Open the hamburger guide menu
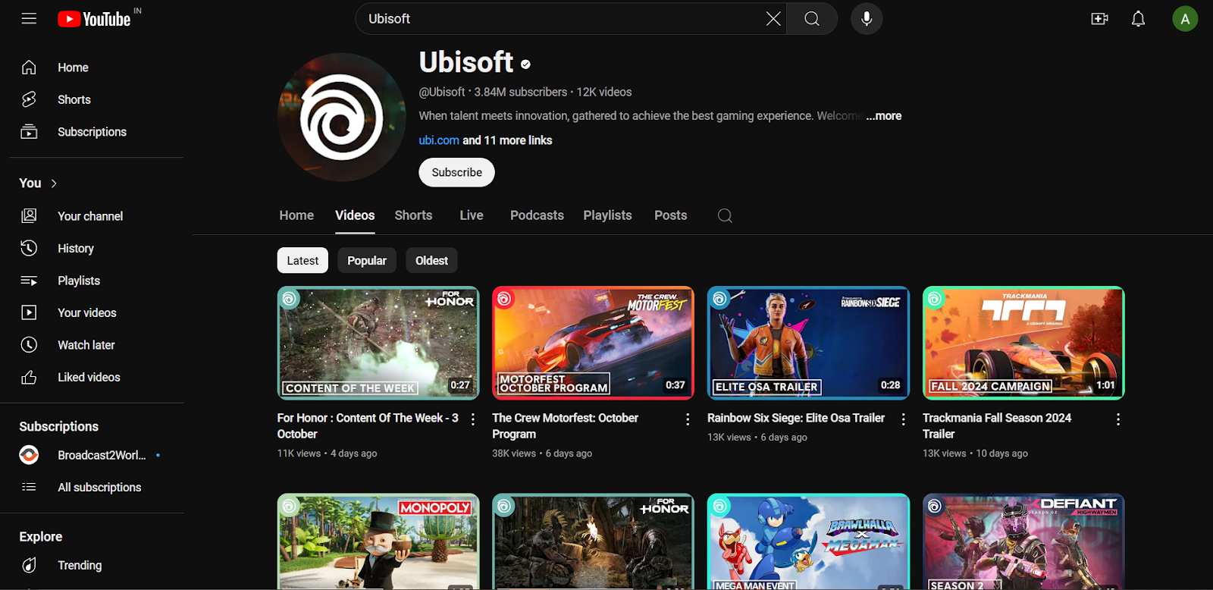The image size is (1213, 590). point(29,19)
